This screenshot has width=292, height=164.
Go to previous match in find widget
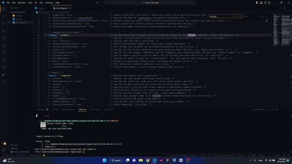pyautogui.click(x=256, y=16)
